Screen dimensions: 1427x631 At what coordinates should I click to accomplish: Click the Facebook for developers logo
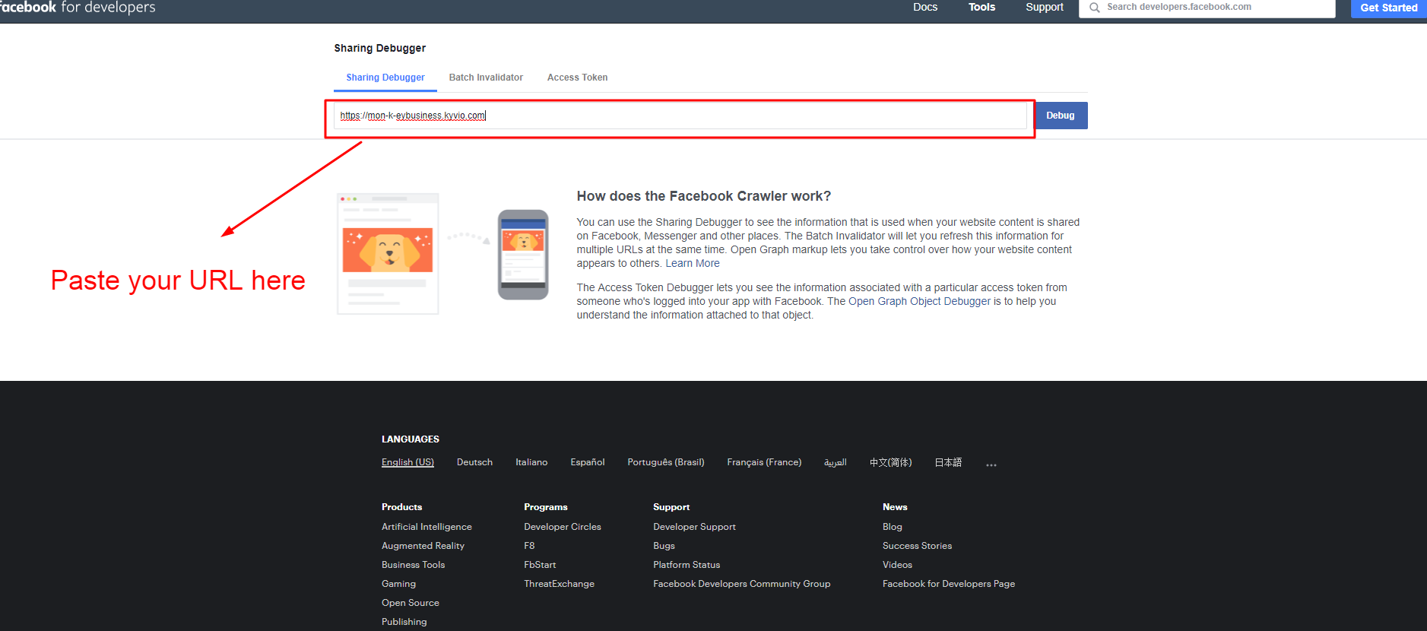(78, 8)
